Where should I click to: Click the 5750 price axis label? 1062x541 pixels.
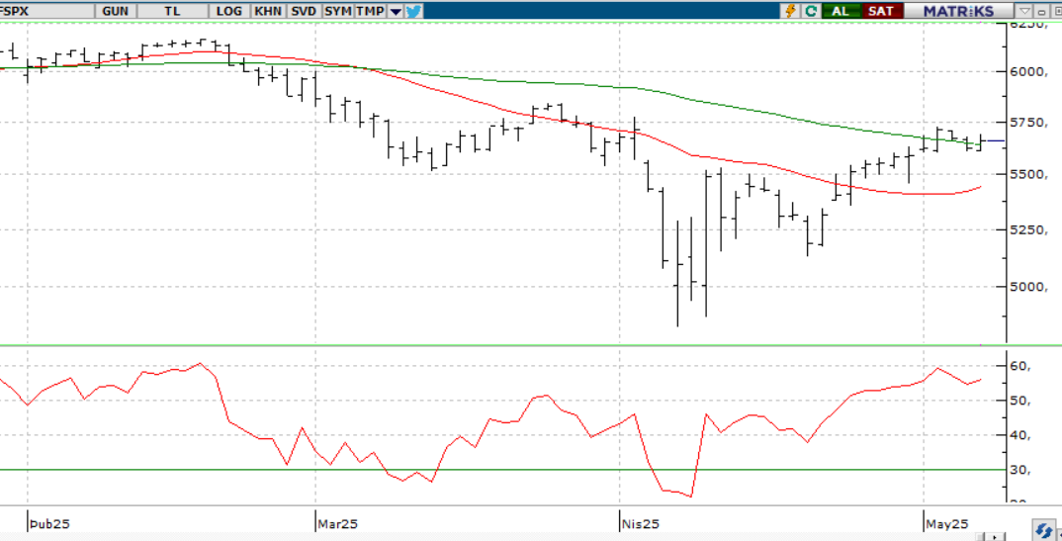pyautogui.click(x=1028, y=123)
